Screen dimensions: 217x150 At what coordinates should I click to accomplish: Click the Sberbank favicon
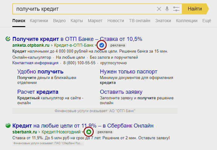click(x=8, y=125)
